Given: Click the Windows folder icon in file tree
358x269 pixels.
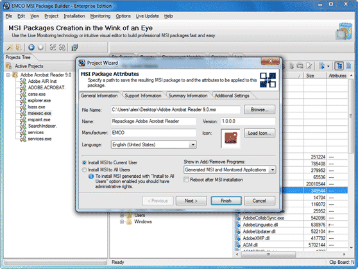Looking at the screenshot, I should coord(129,221).
